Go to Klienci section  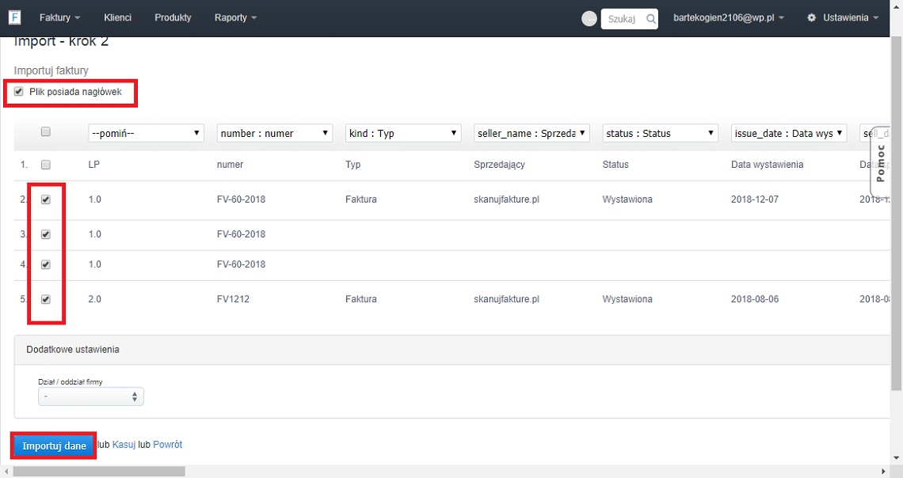(x=117, y=17)
